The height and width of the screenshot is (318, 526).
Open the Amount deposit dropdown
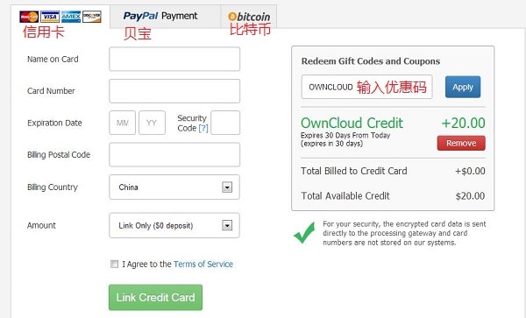pos(174,225)
